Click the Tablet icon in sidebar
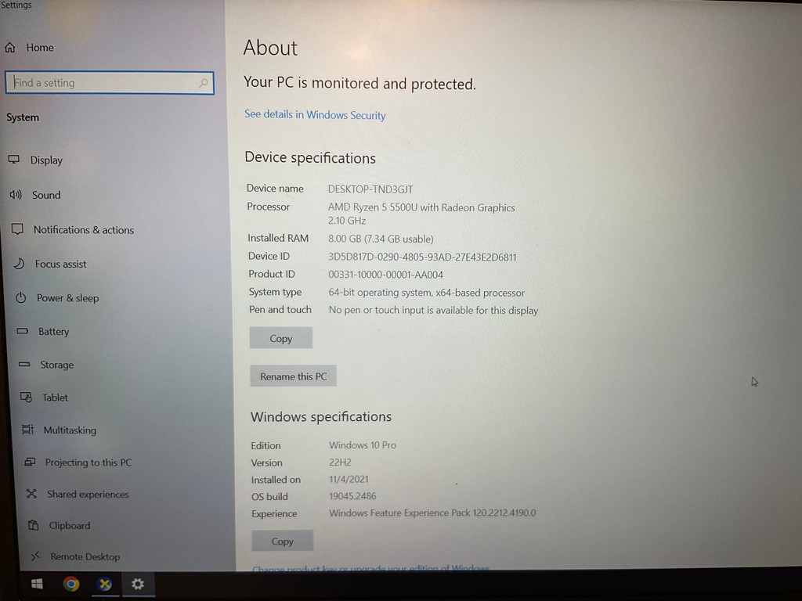This screenshot has width=802, height=601. click(x=26, y=397)
